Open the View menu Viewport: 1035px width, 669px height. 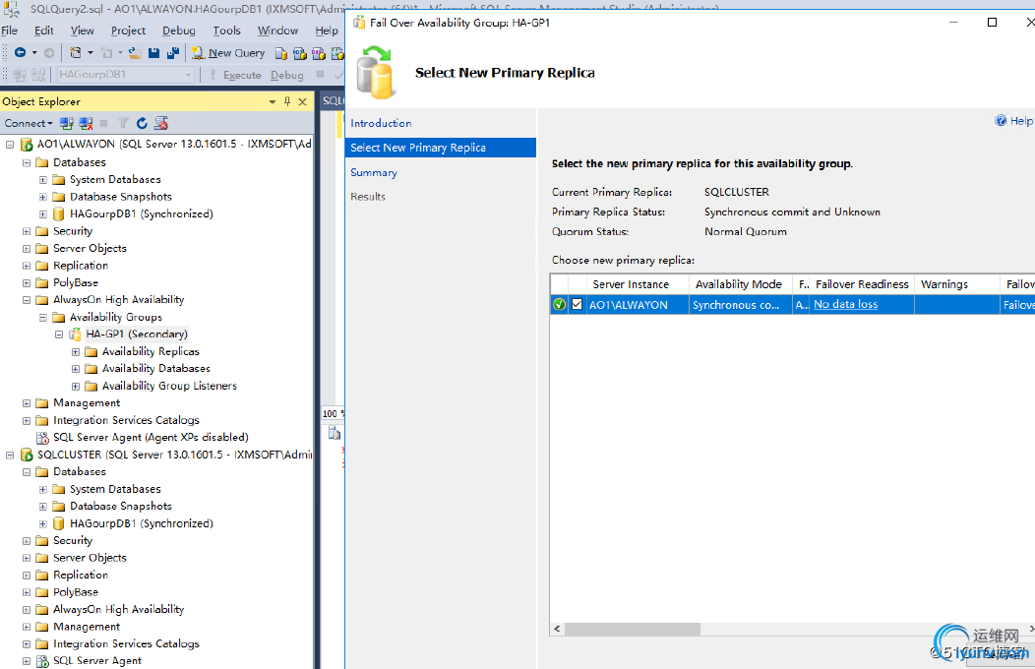click(x=83, y=30)
